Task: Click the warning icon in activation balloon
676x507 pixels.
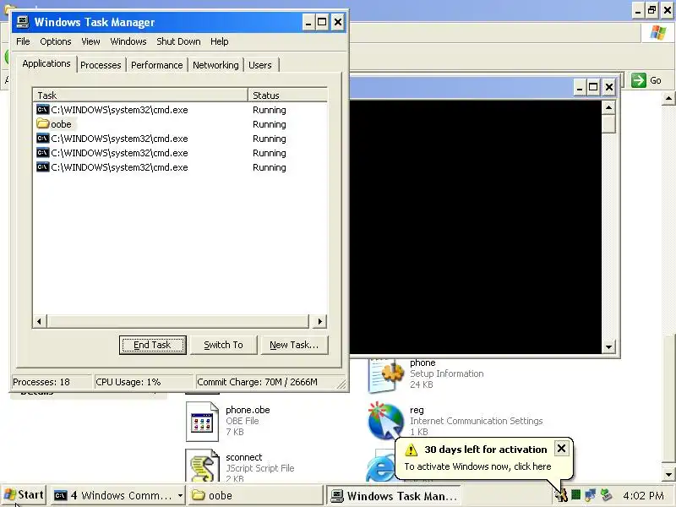Action: (411, 450)
